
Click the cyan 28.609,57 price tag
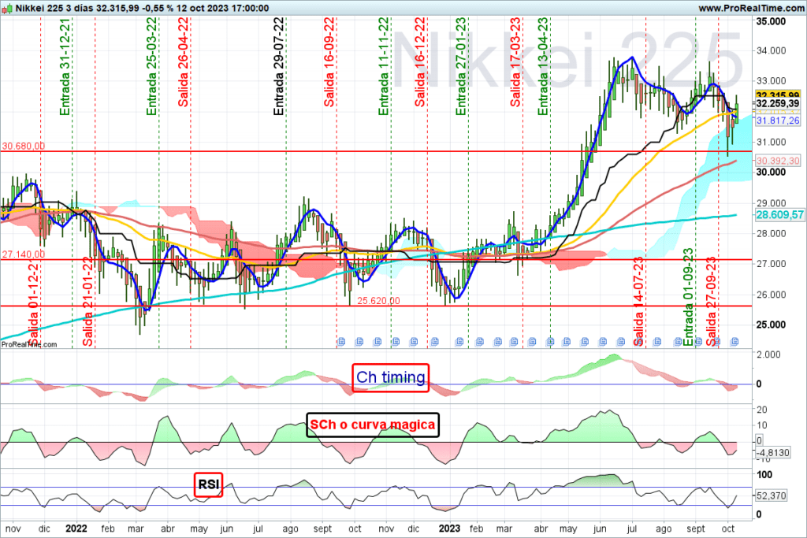coord(779,215)
